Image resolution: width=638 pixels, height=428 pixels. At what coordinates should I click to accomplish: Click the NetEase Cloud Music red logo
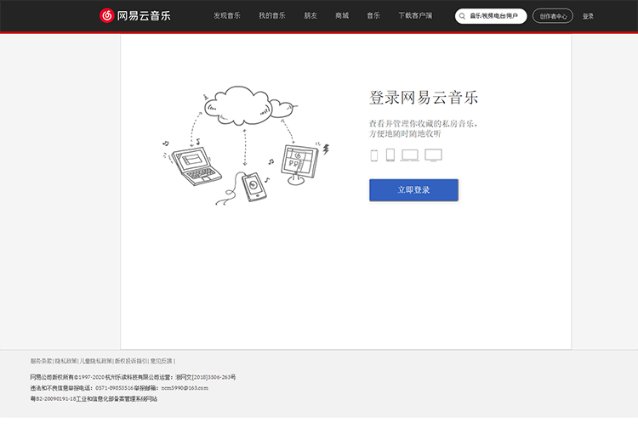pos(106,16)
